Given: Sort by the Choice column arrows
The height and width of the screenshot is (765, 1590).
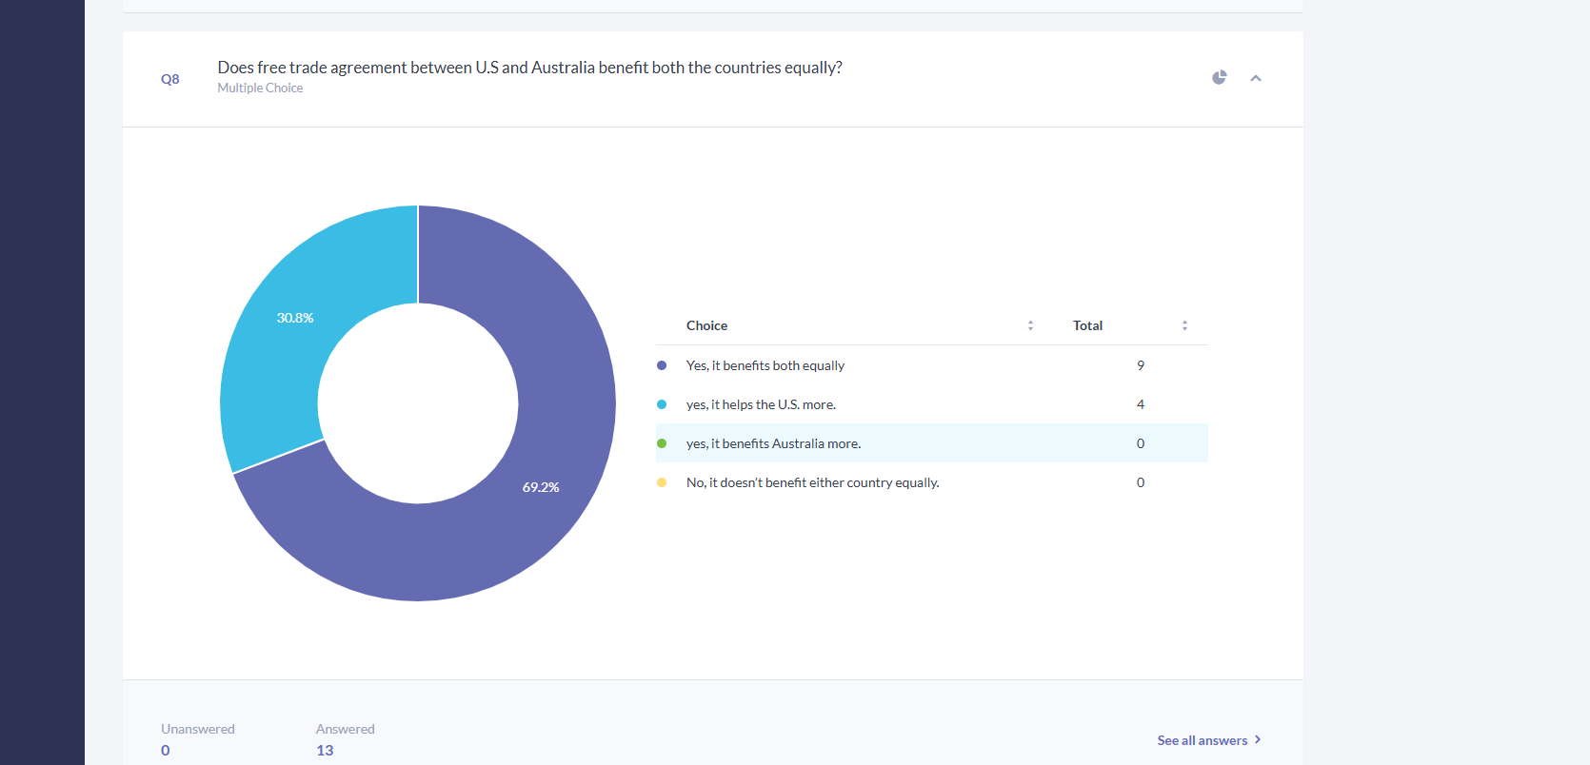Looking at the screenshot, I should pyautogui.click(x=1030, y=325).
